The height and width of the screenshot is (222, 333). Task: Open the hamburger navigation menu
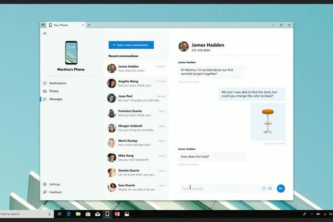tap(45, 33)
